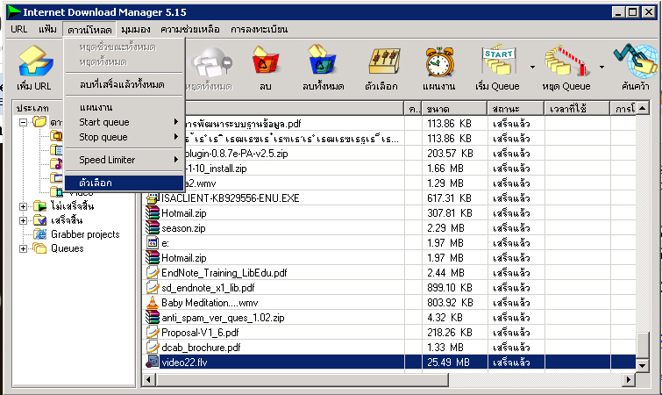
Task: Click the horizontal scrollbar left arrow
Action: point(148,380)
